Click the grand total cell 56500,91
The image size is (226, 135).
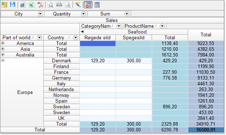206,130
